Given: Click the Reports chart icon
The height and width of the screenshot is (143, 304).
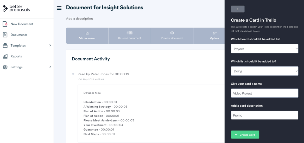Looking at the screenshot, I should 5,56.
